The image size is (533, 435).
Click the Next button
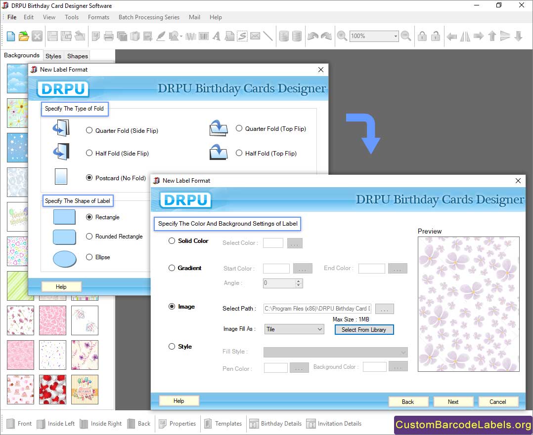453,402
